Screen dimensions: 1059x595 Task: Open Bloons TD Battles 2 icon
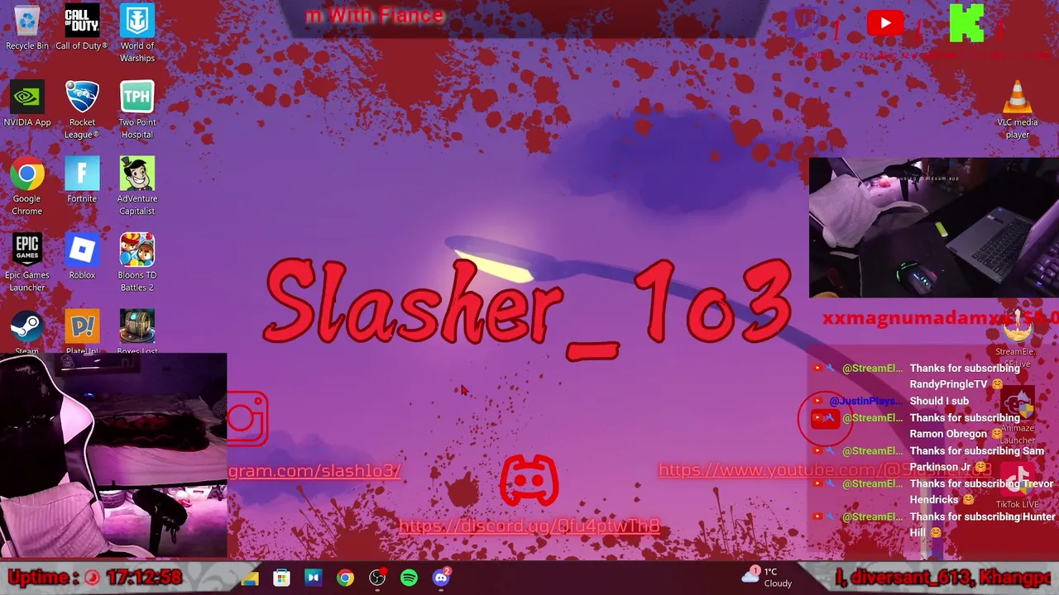[x=137, y=264]
